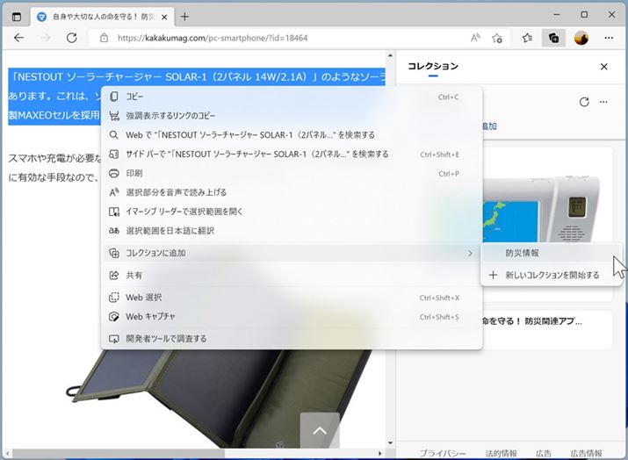Add this page to favorites star icon
This screenshot has width=628, height=460.
(497, 38)
